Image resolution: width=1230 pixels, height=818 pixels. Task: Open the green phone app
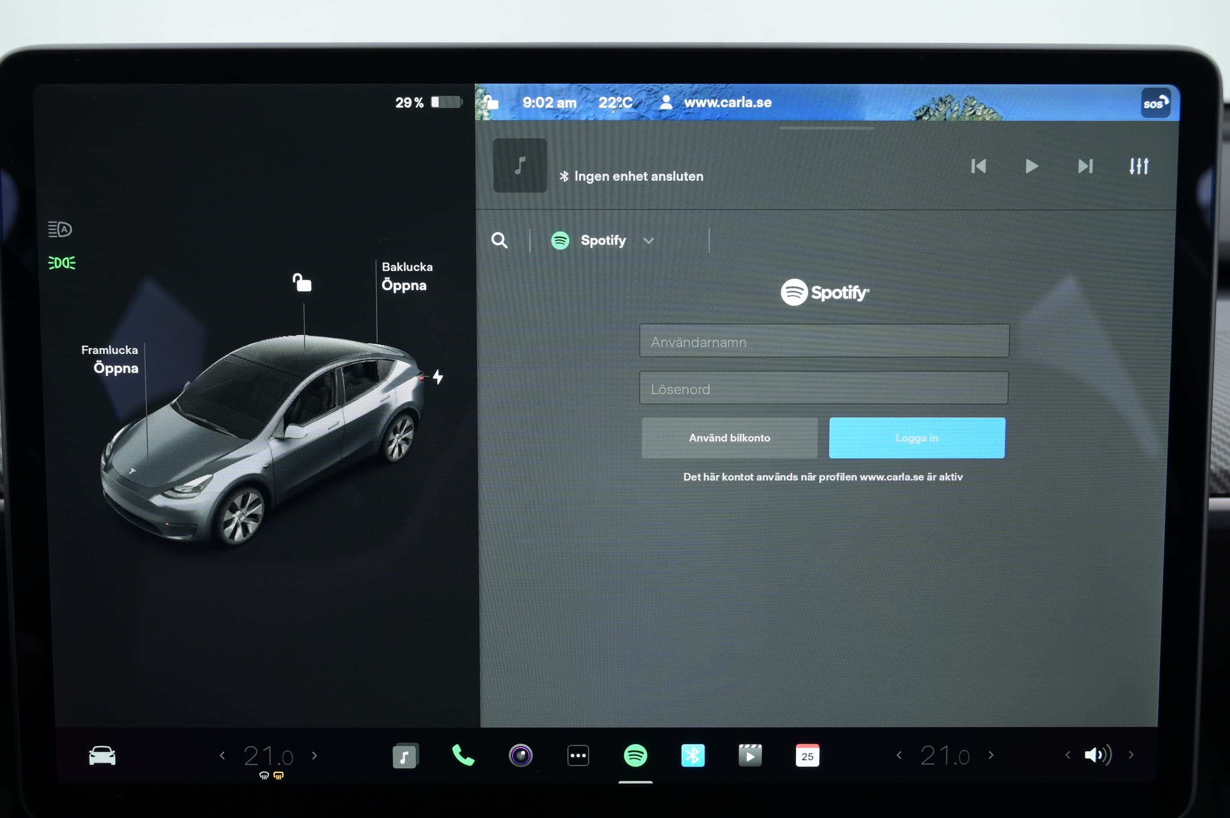[x=463, y=756]
